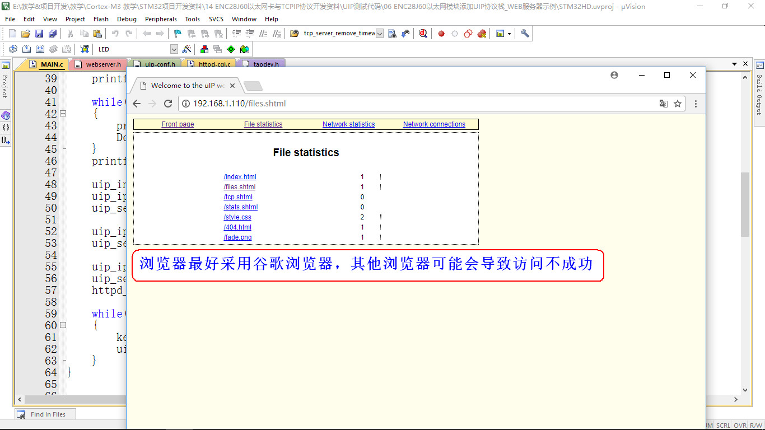This screenshot has height=430, width=765.
Task: Open the /fade.png file link
Action: (237, 237)
